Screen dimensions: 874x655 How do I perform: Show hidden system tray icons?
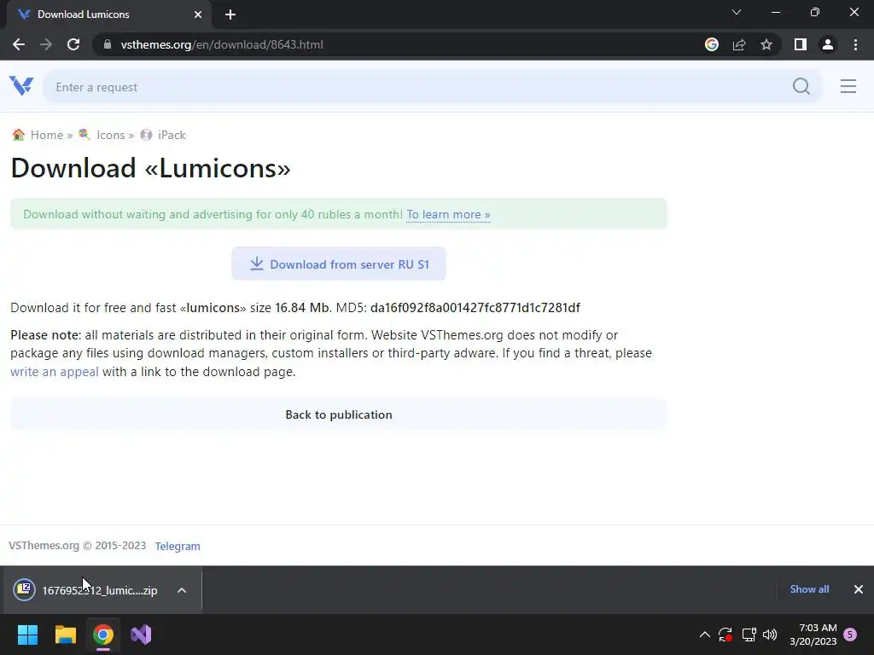pos(704,635)
